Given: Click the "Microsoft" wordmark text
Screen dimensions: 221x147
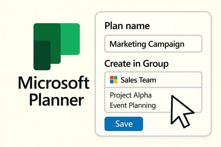Looking at the screenshot, I should point(54,83).
